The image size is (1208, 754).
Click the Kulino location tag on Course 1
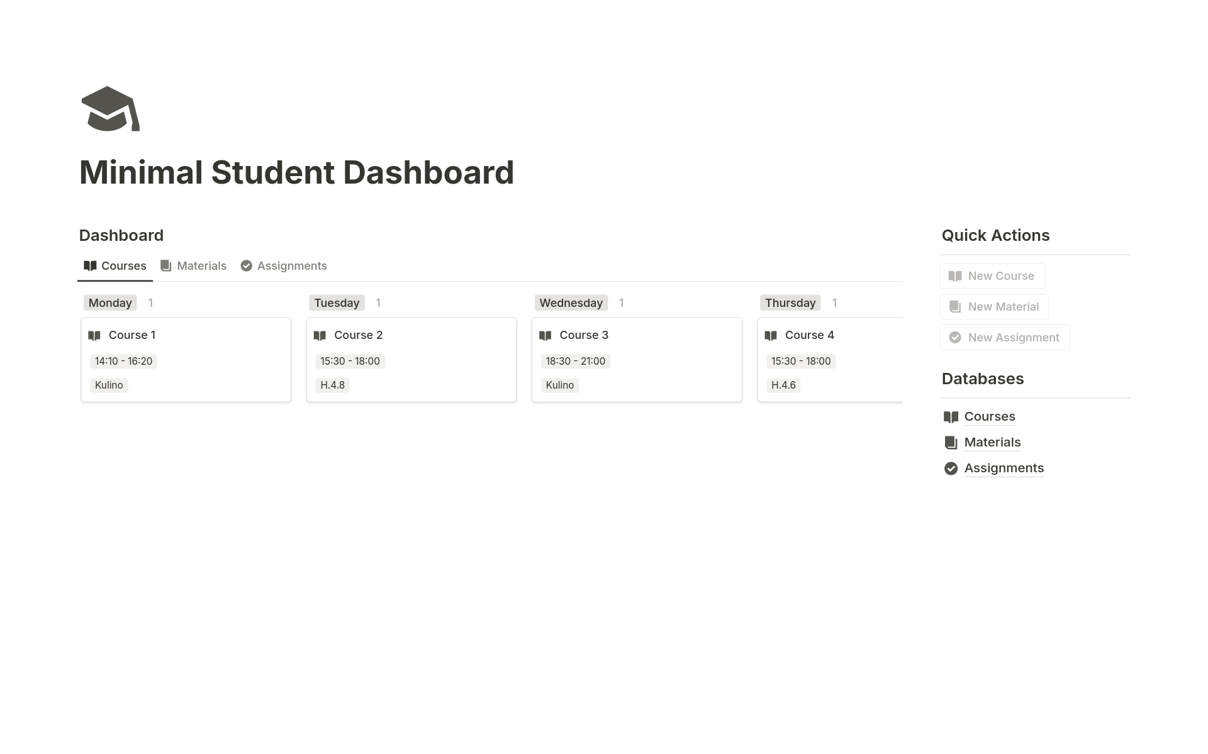coord(109,385)
